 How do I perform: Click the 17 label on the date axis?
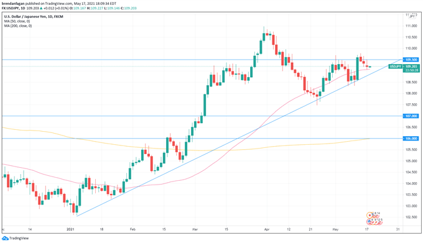point(366,229)
